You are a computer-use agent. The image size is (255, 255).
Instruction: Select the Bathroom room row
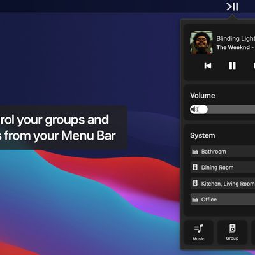222,152
